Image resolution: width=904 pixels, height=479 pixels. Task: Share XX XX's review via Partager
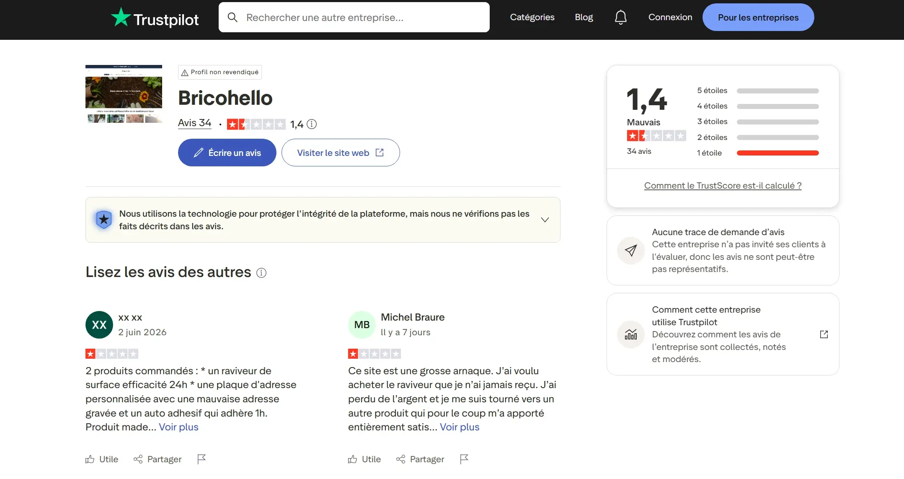(158, 459)
